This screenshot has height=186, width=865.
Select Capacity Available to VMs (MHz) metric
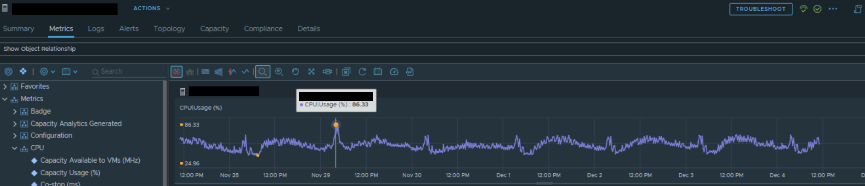point(90,160)
